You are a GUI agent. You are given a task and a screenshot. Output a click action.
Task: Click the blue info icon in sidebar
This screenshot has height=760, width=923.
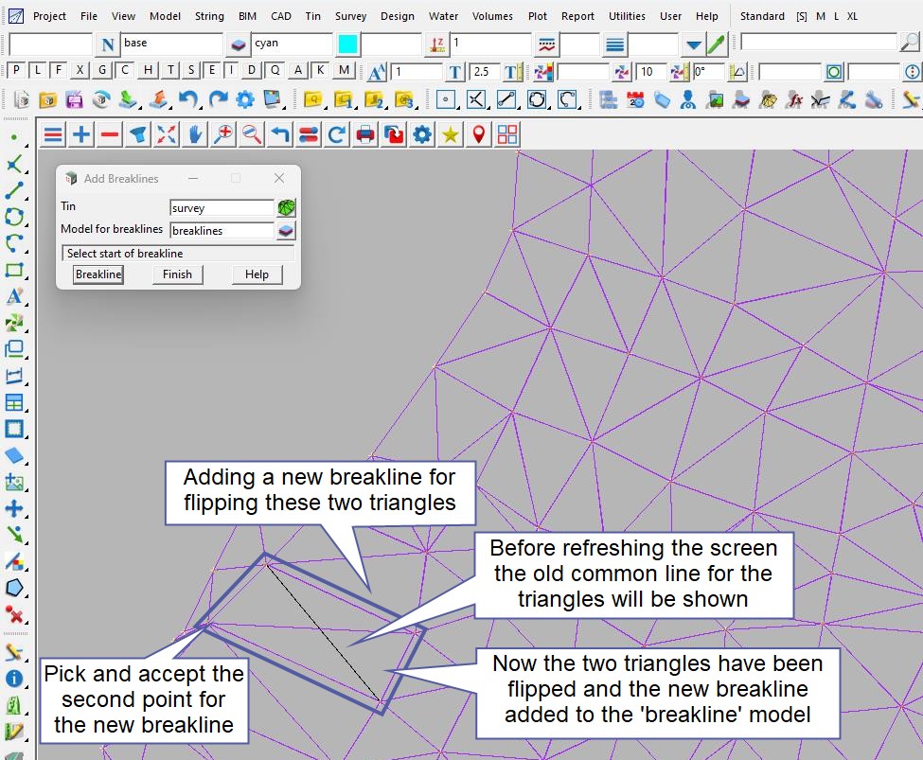[14, 679]
